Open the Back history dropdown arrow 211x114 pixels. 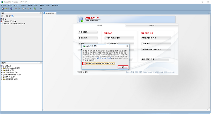point(25,8)
